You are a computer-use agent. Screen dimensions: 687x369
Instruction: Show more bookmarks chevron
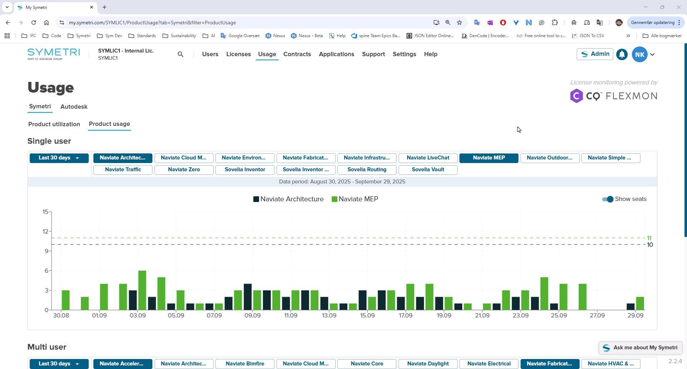tap(628, 36)
